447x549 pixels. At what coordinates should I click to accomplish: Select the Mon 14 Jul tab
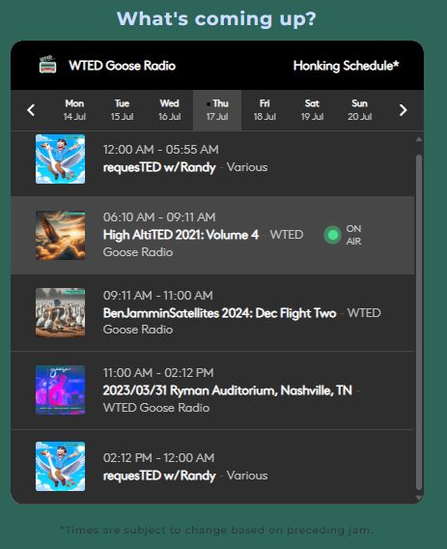pyautogui.click(x=74, y=110)
